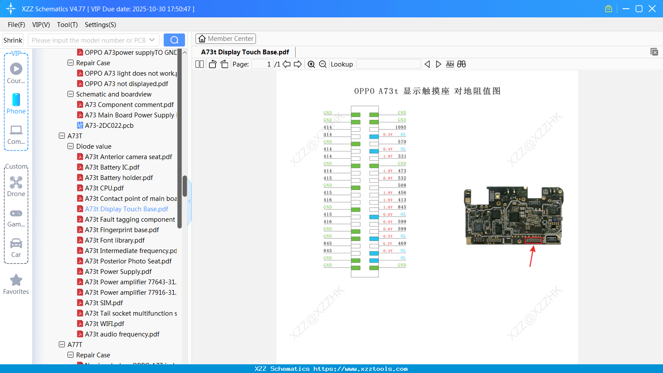Select A73t Display Touch Base.pdf in tree
This screenshot has width=663, height=373.
(x=122, y=209)
